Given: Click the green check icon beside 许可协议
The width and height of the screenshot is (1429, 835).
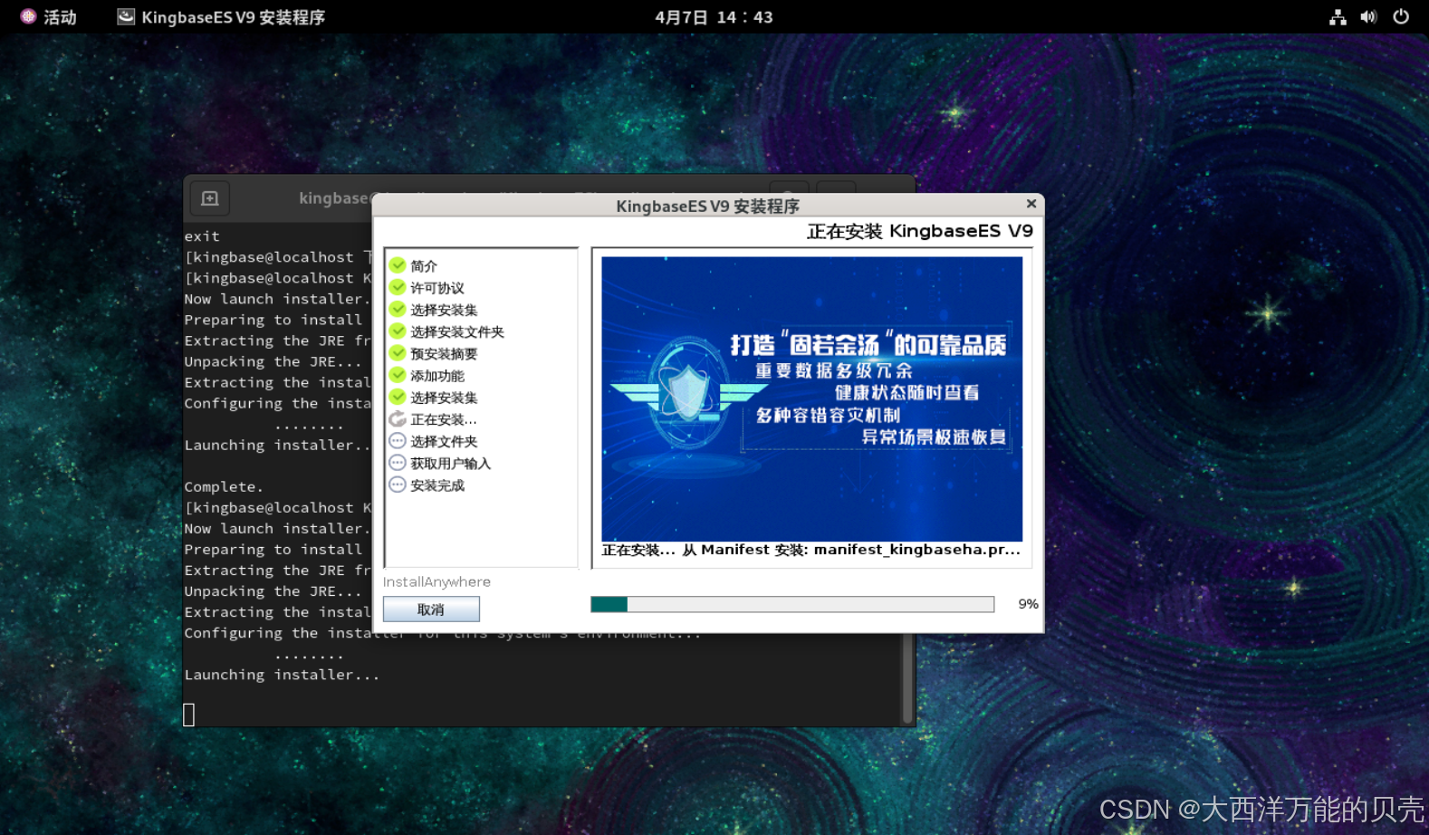Looking at the screenshot, I should coord(398,287).
